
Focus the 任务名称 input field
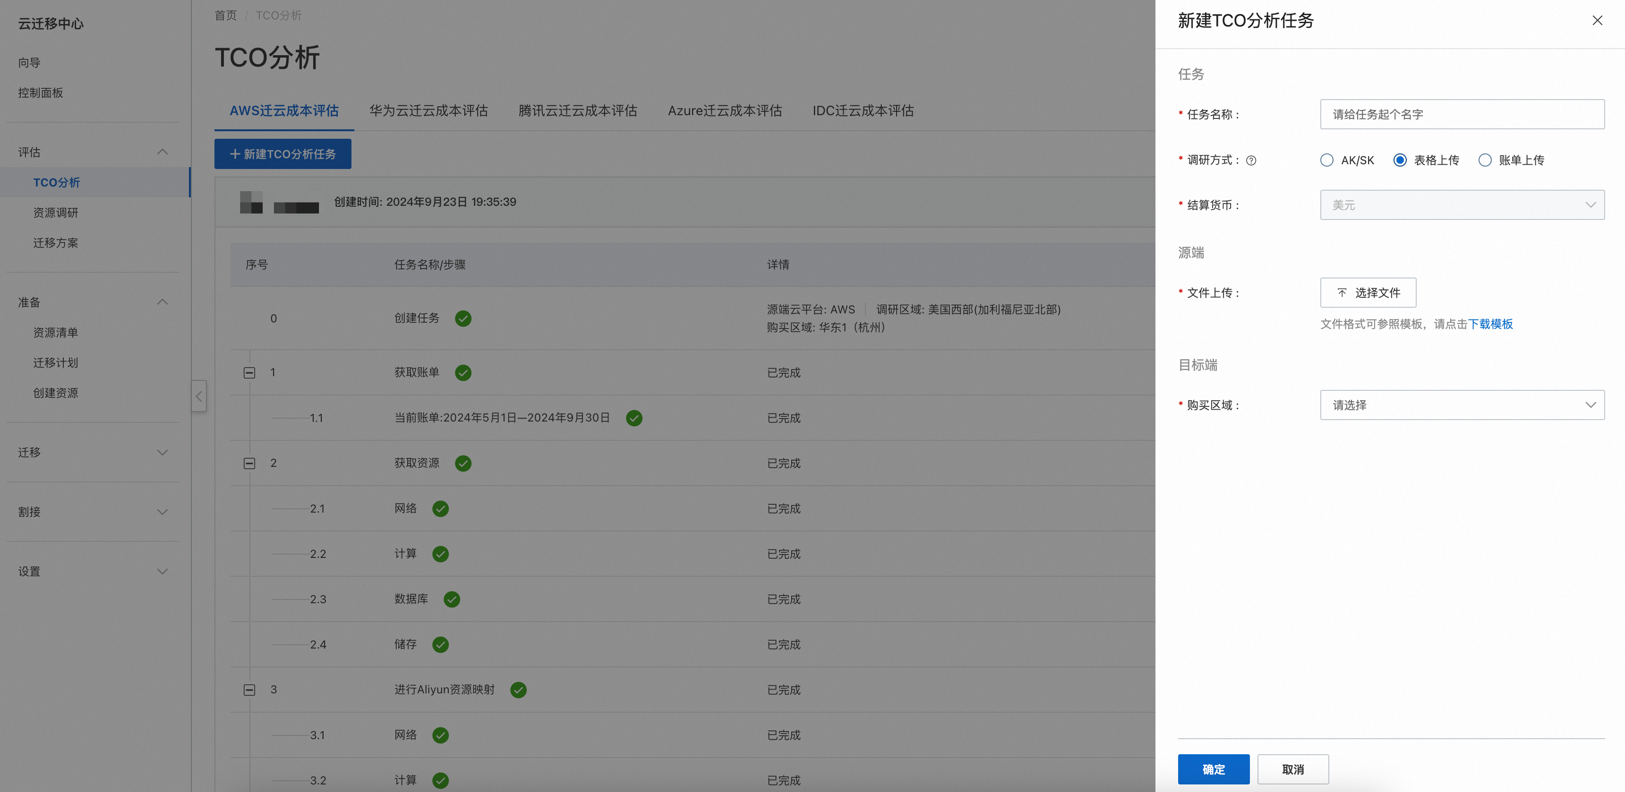coord(1462,114)
